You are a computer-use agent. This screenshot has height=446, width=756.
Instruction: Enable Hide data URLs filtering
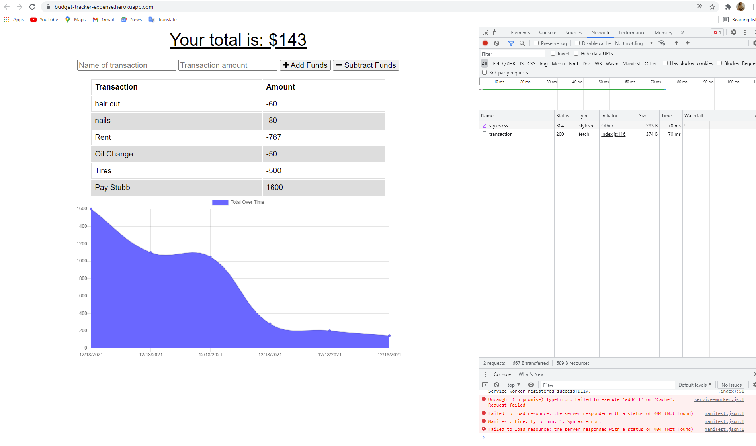(x=576, y=53)
